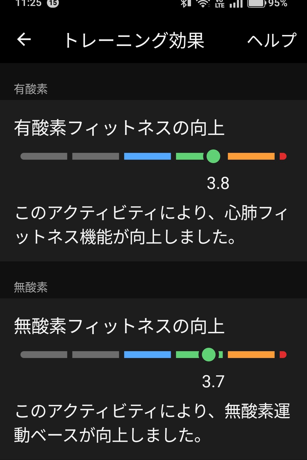Tap the 有酸素フィットネスの向上 heading

click(x=119, y=128)
